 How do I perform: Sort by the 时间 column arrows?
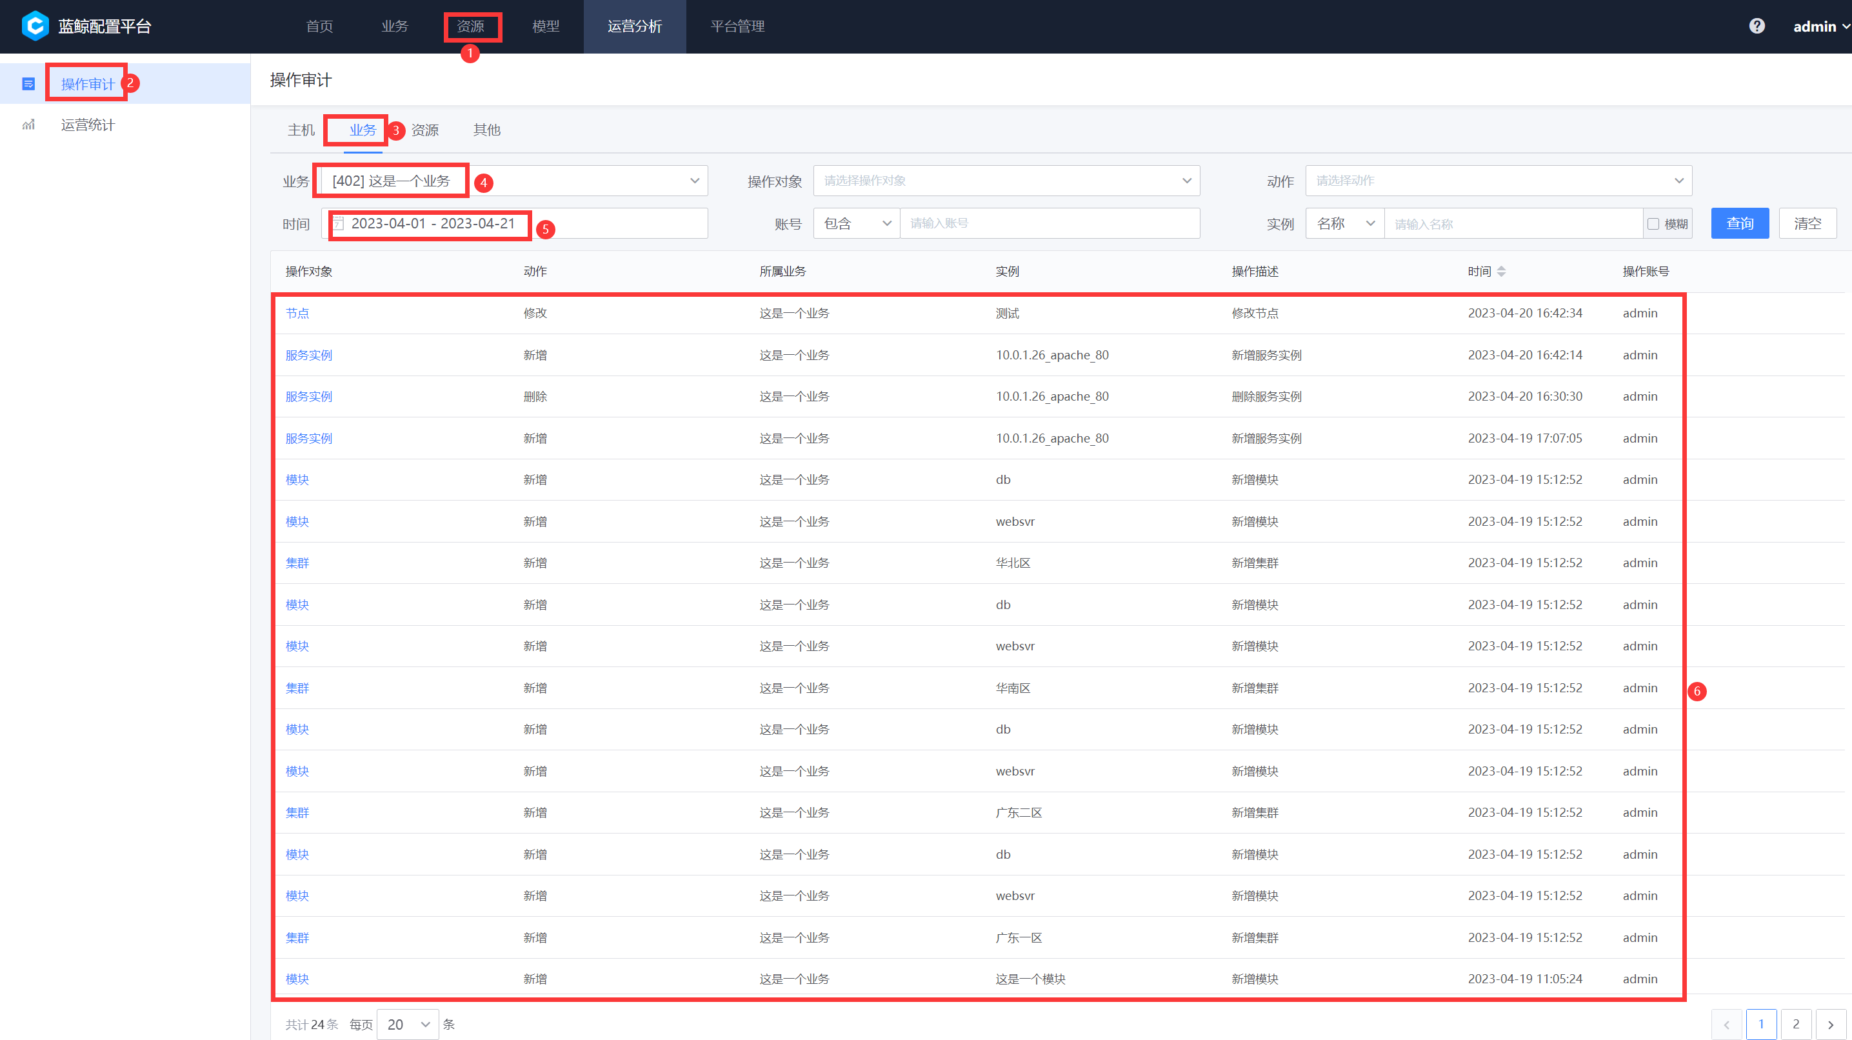[1501, 271]
